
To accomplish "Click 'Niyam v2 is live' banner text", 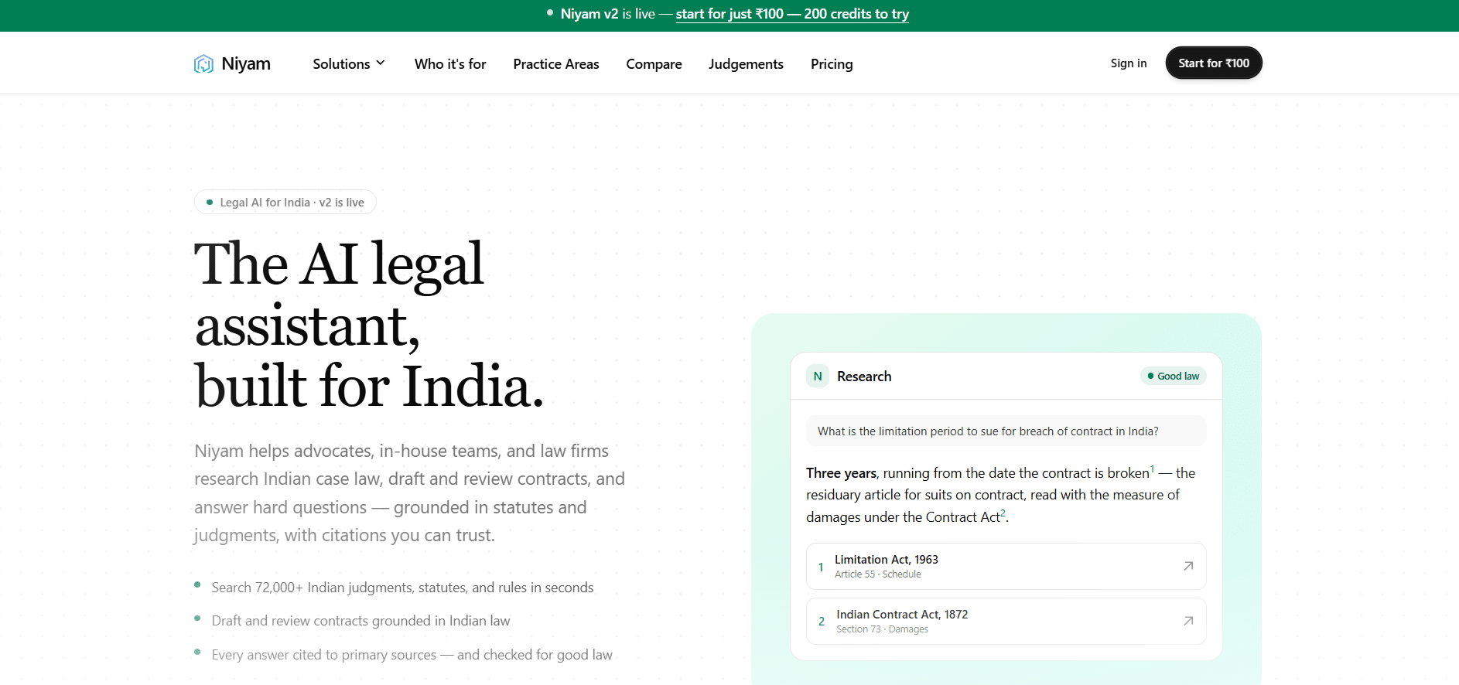I will 607,14.
